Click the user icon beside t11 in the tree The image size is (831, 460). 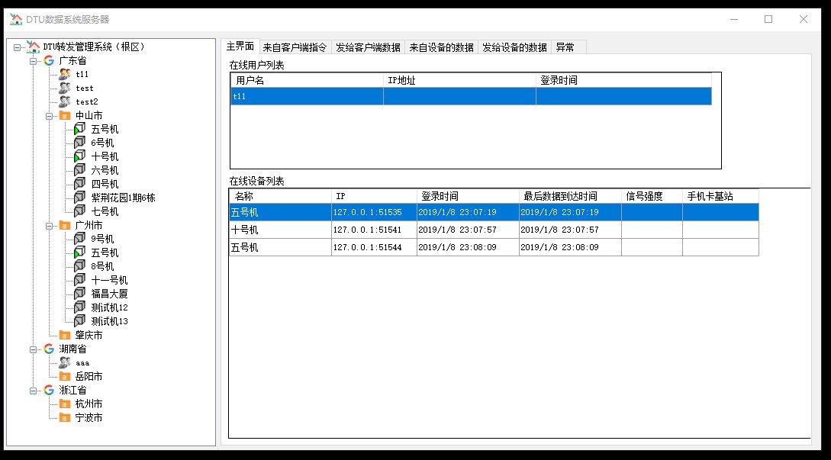[65, 74]
